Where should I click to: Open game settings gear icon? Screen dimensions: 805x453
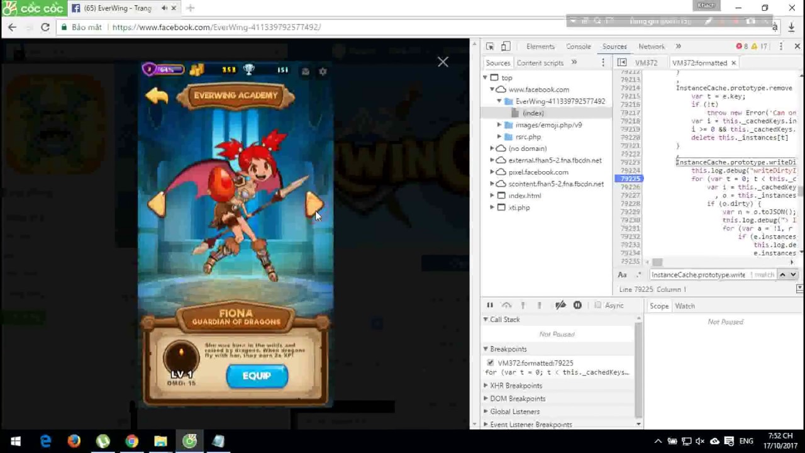click(x=323, y=71)
